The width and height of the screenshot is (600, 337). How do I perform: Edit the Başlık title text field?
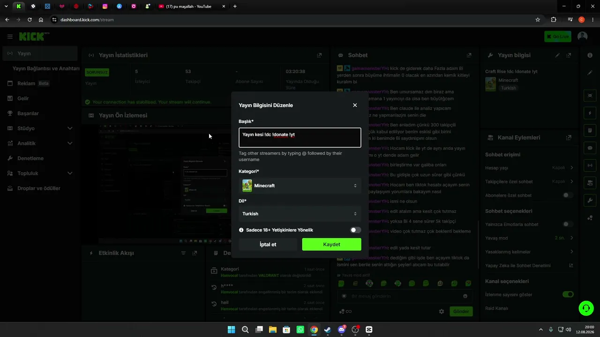300,138
